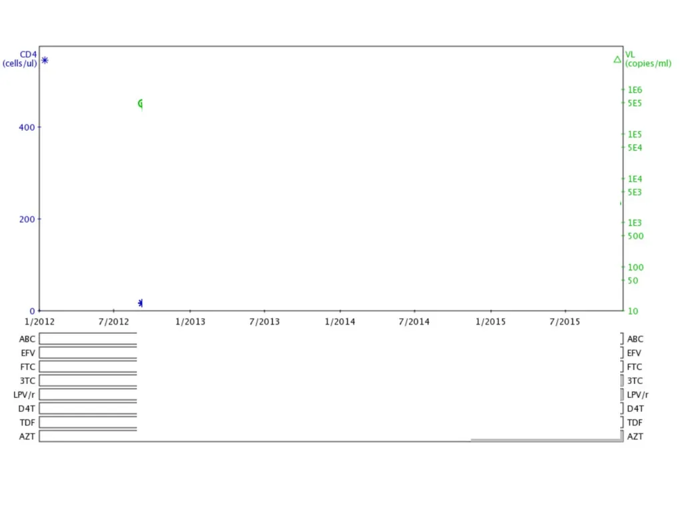This screenshot has height=512, width=682.
Task: Click the 1E3 viral load tick label
Action: click(635, 223)
